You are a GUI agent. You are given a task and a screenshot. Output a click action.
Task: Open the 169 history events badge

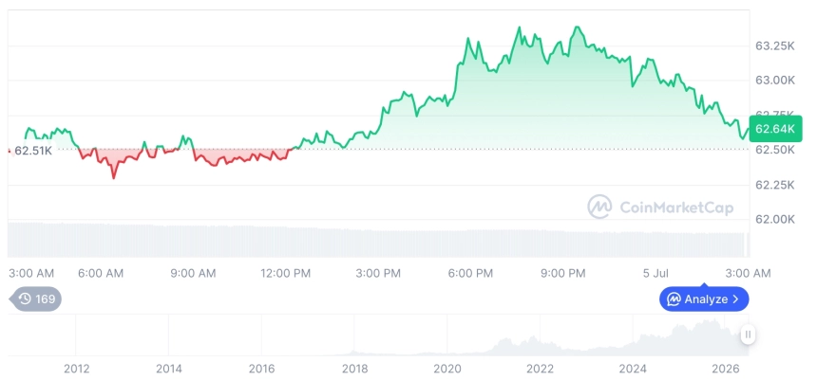(35, 299)
